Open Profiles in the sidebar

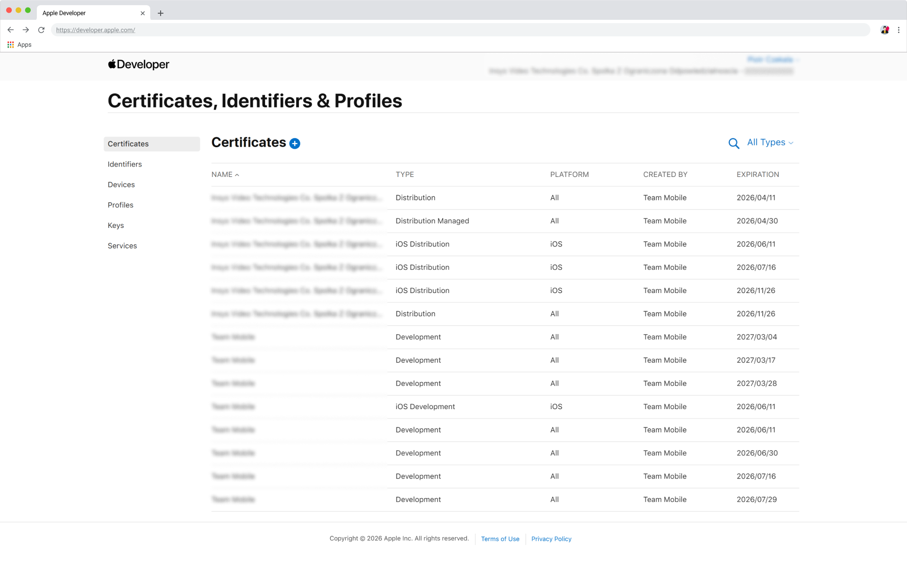click(120, 205)
